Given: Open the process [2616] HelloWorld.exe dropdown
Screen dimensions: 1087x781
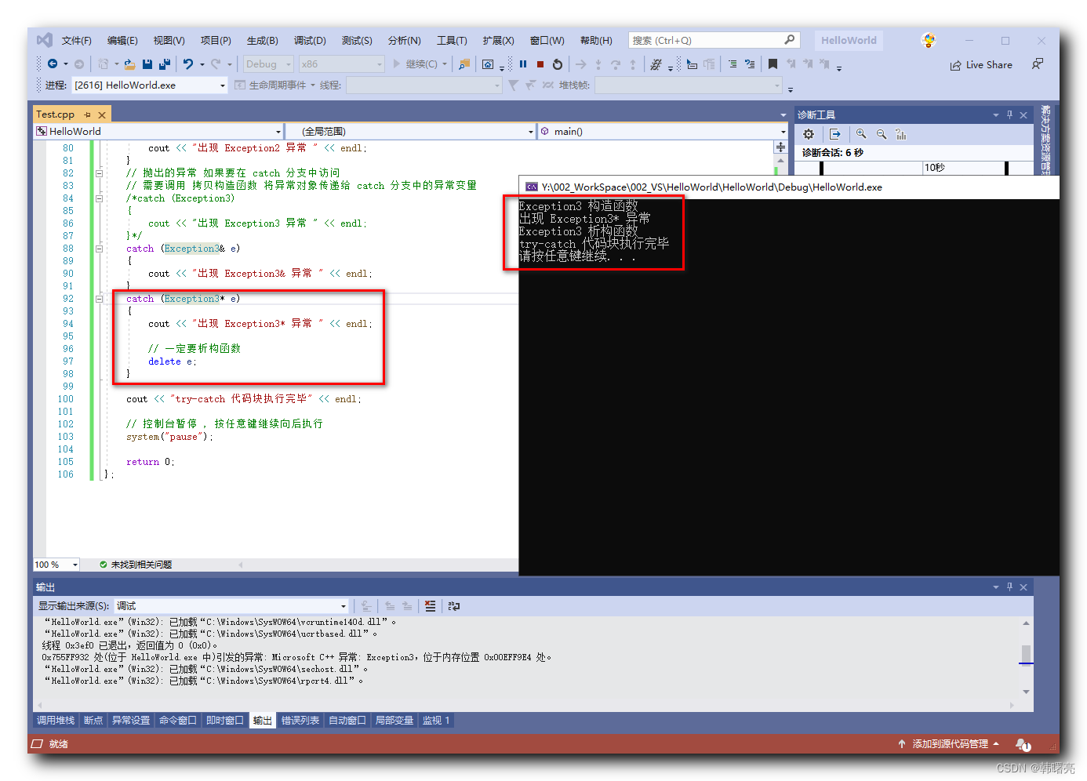Looking at the screenshot, I should point(150,85).
